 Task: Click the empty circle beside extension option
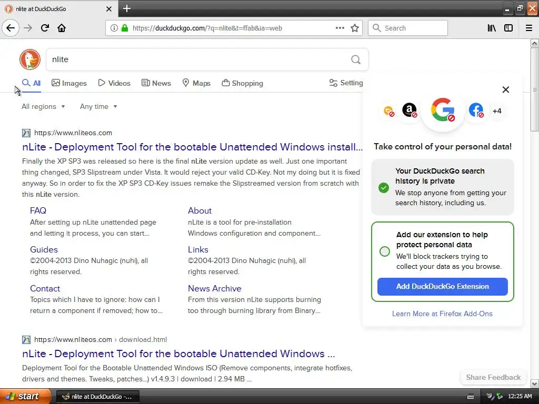click(385, 251)
